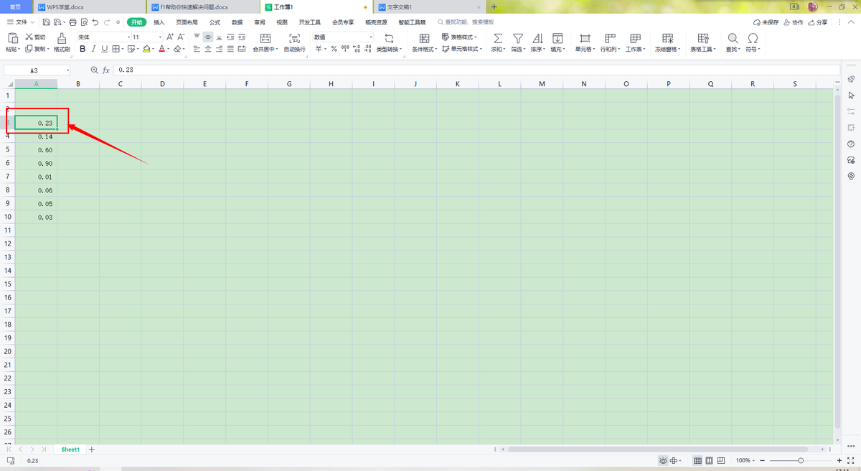This screenshot has width=861, height=471.
Task: Click the increase font size icon
Action: [170, 37]
